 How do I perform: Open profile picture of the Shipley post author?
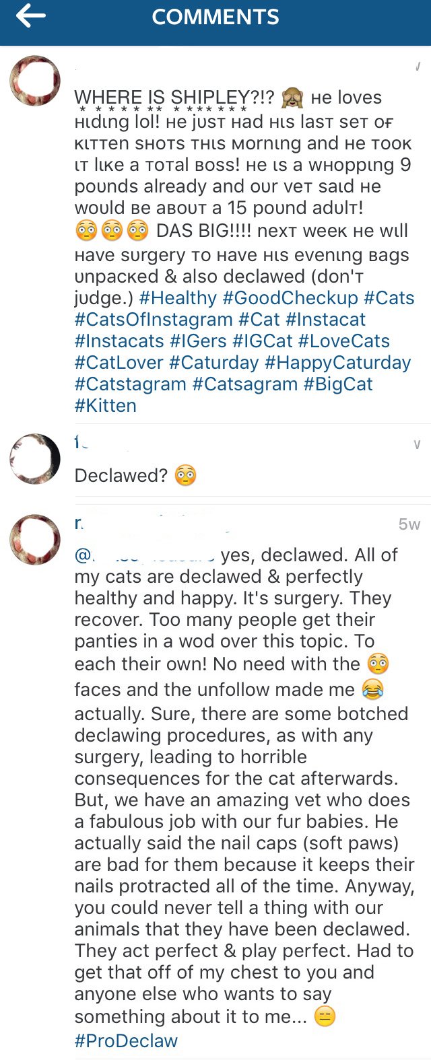coord(35,81)
